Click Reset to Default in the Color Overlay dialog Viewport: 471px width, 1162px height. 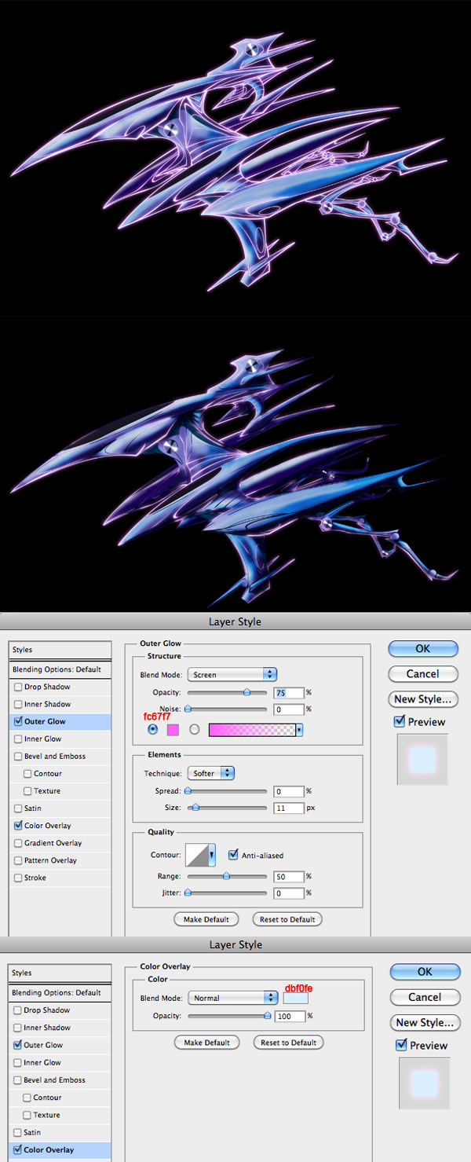pos(288,1043)
